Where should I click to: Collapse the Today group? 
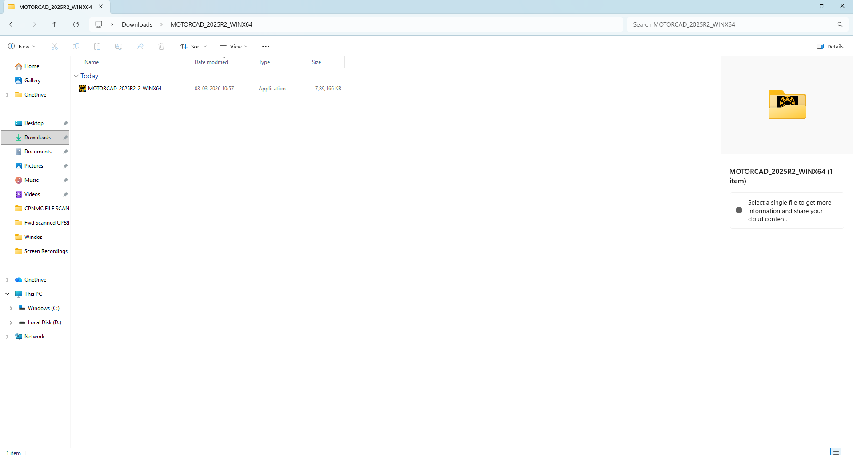(x=76, y=76)
